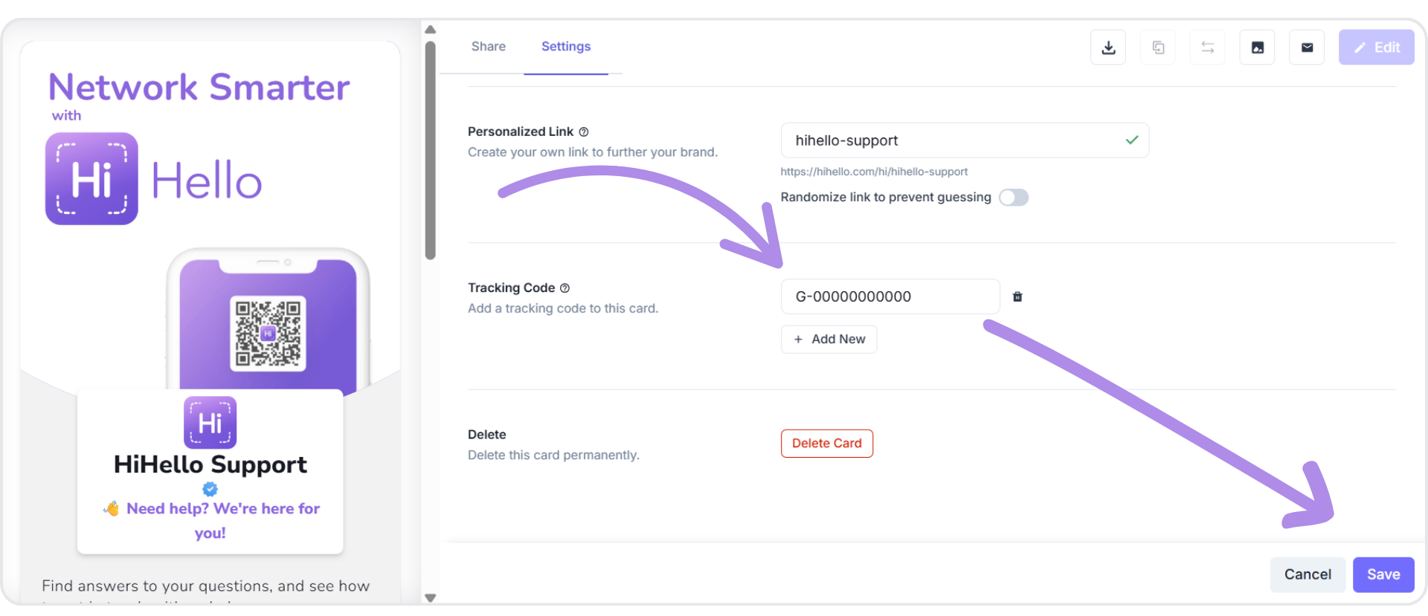Click Personalized Link help icon
Screen dimensions: 1428x616
[x=584, y=132]
